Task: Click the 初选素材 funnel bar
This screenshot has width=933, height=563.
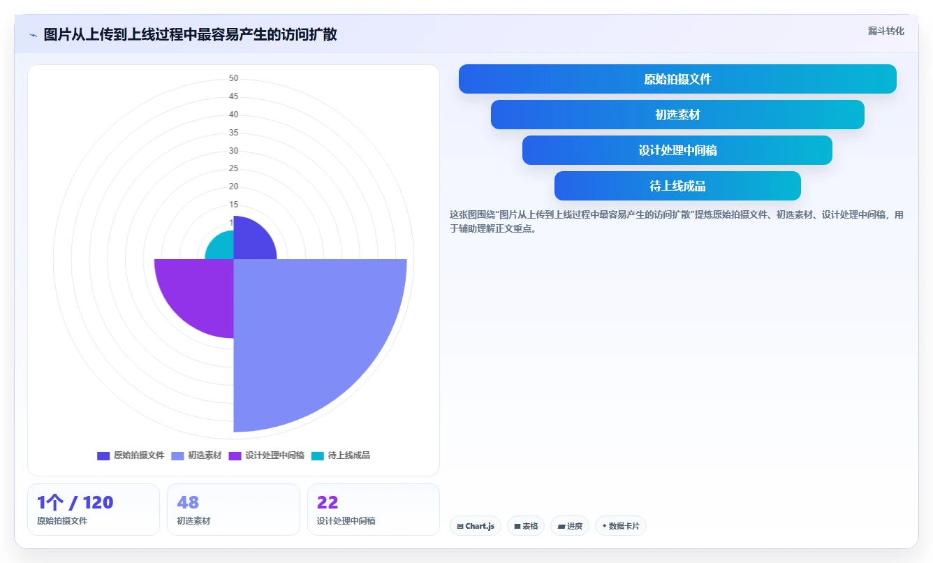Action: 677,115
